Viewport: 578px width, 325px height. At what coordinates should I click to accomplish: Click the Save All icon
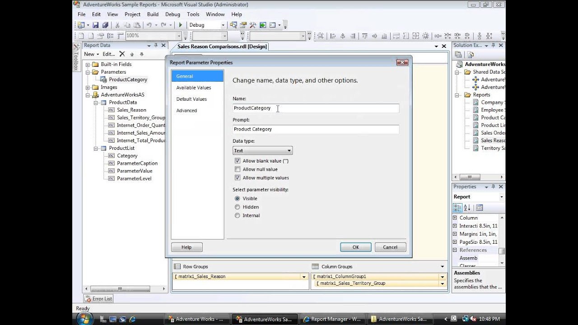(105, 25)
